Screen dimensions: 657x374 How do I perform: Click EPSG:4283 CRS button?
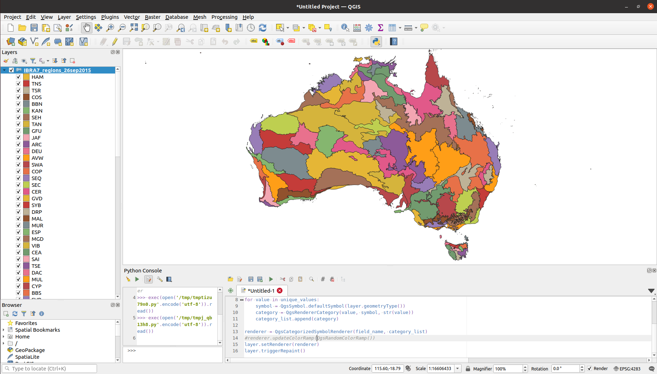click(627, 368)
